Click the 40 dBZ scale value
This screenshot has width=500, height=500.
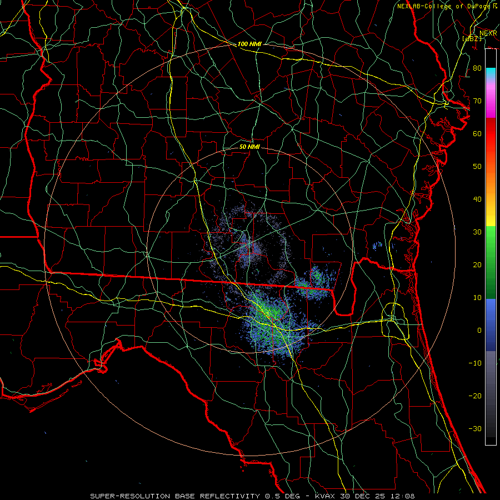477,199
